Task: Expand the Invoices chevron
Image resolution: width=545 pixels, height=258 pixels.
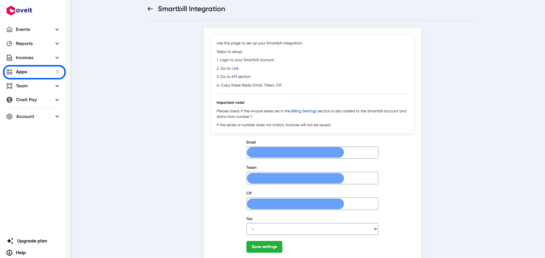Action: [x=57, y=58]
